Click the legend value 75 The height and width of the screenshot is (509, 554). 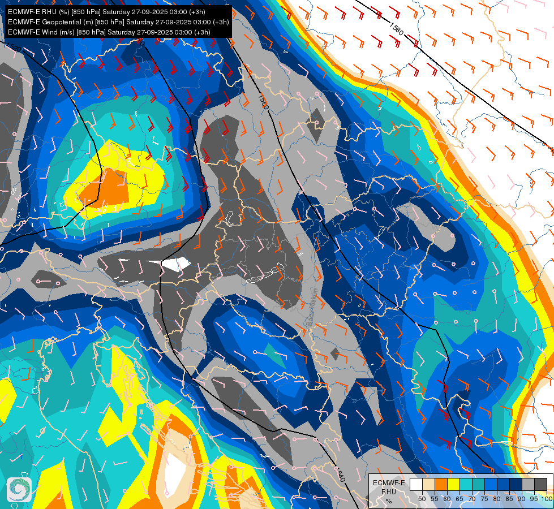tap(484, 499)
